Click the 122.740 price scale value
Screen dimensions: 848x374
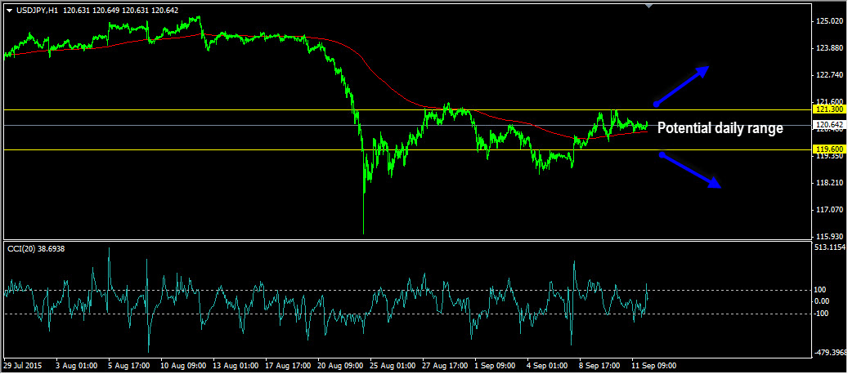point(829,75)
